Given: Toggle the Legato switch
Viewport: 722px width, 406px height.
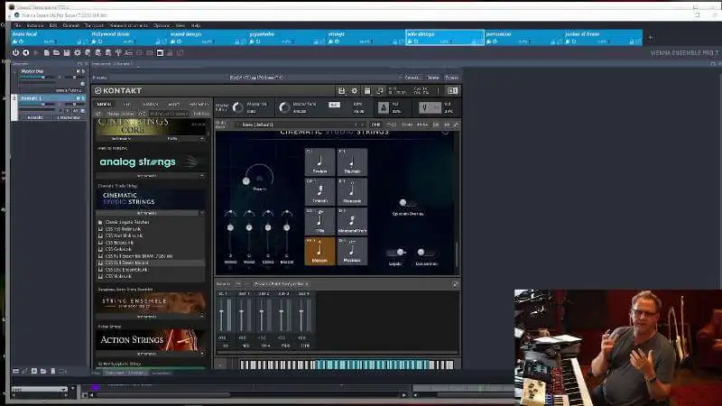Looking at the screenshot, I should click(396, 253).
